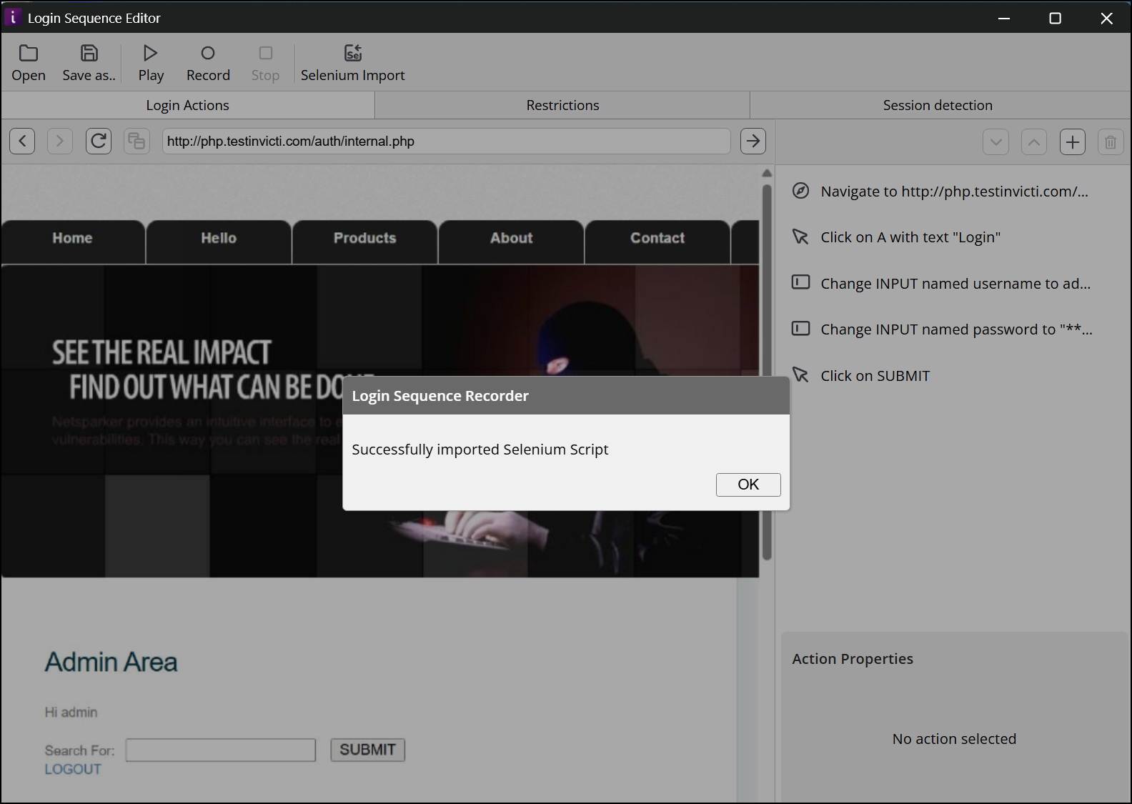Screen dimensions: 1132x804
Task: Select Click on SUBMIT action
Action: pyautogui.click(x=953, y=376)
